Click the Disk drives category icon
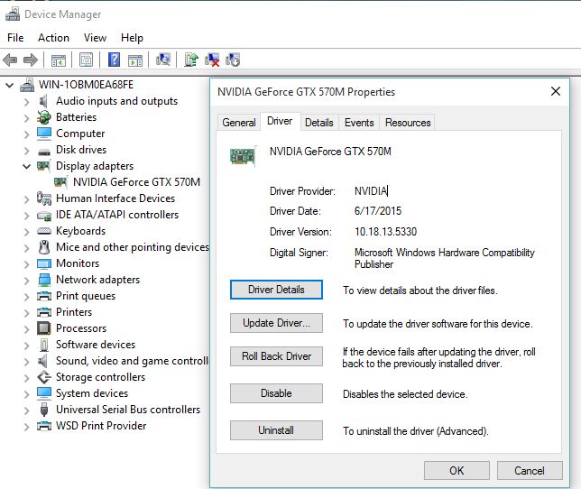Image resolution: width=581 pixels, height=489 pixels. point(44,152)
